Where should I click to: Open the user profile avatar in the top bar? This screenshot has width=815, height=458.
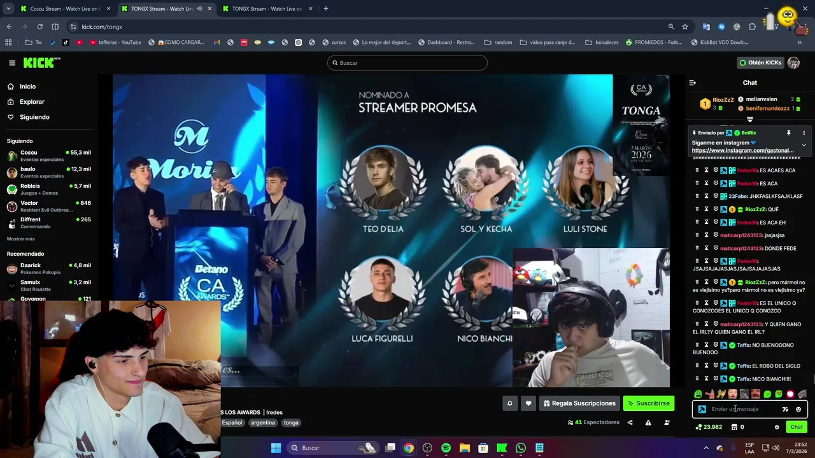tap(793, 62)
